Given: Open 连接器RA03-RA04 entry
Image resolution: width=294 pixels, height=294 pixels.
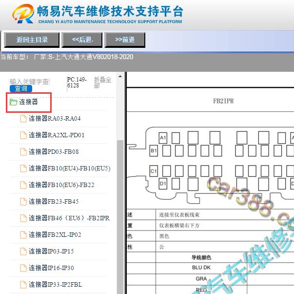Looking at the screenshot, I should pyautogui.click(x=55, y=119).
